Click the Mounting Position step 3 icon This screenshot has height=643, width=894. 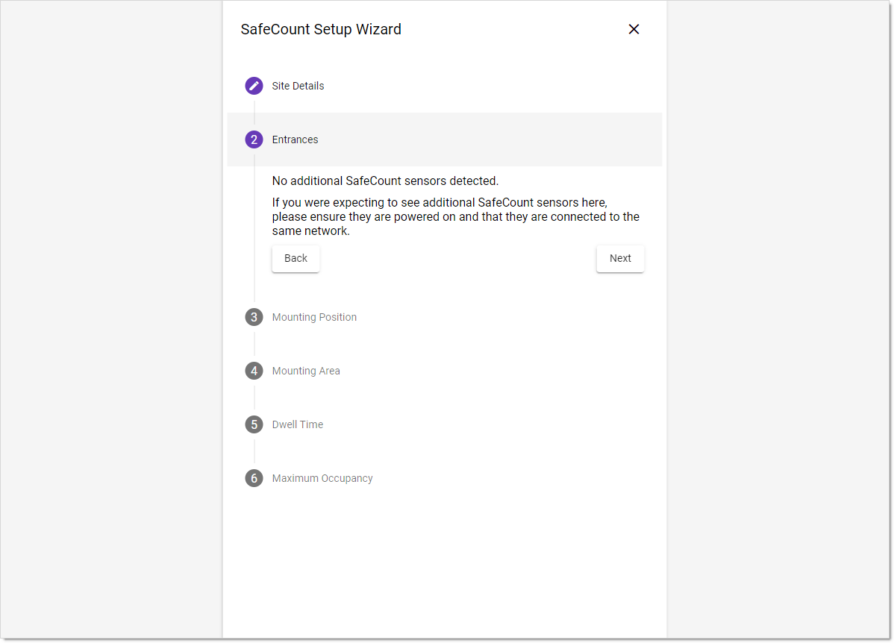(254, 317)
